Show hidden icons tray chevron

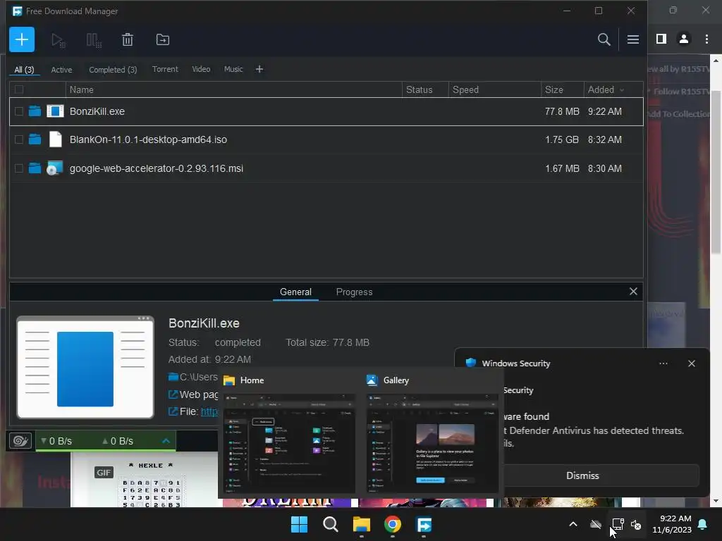[573, 524]
